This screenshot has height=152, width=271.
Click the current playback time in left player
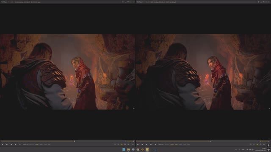[x=25, y=144]
